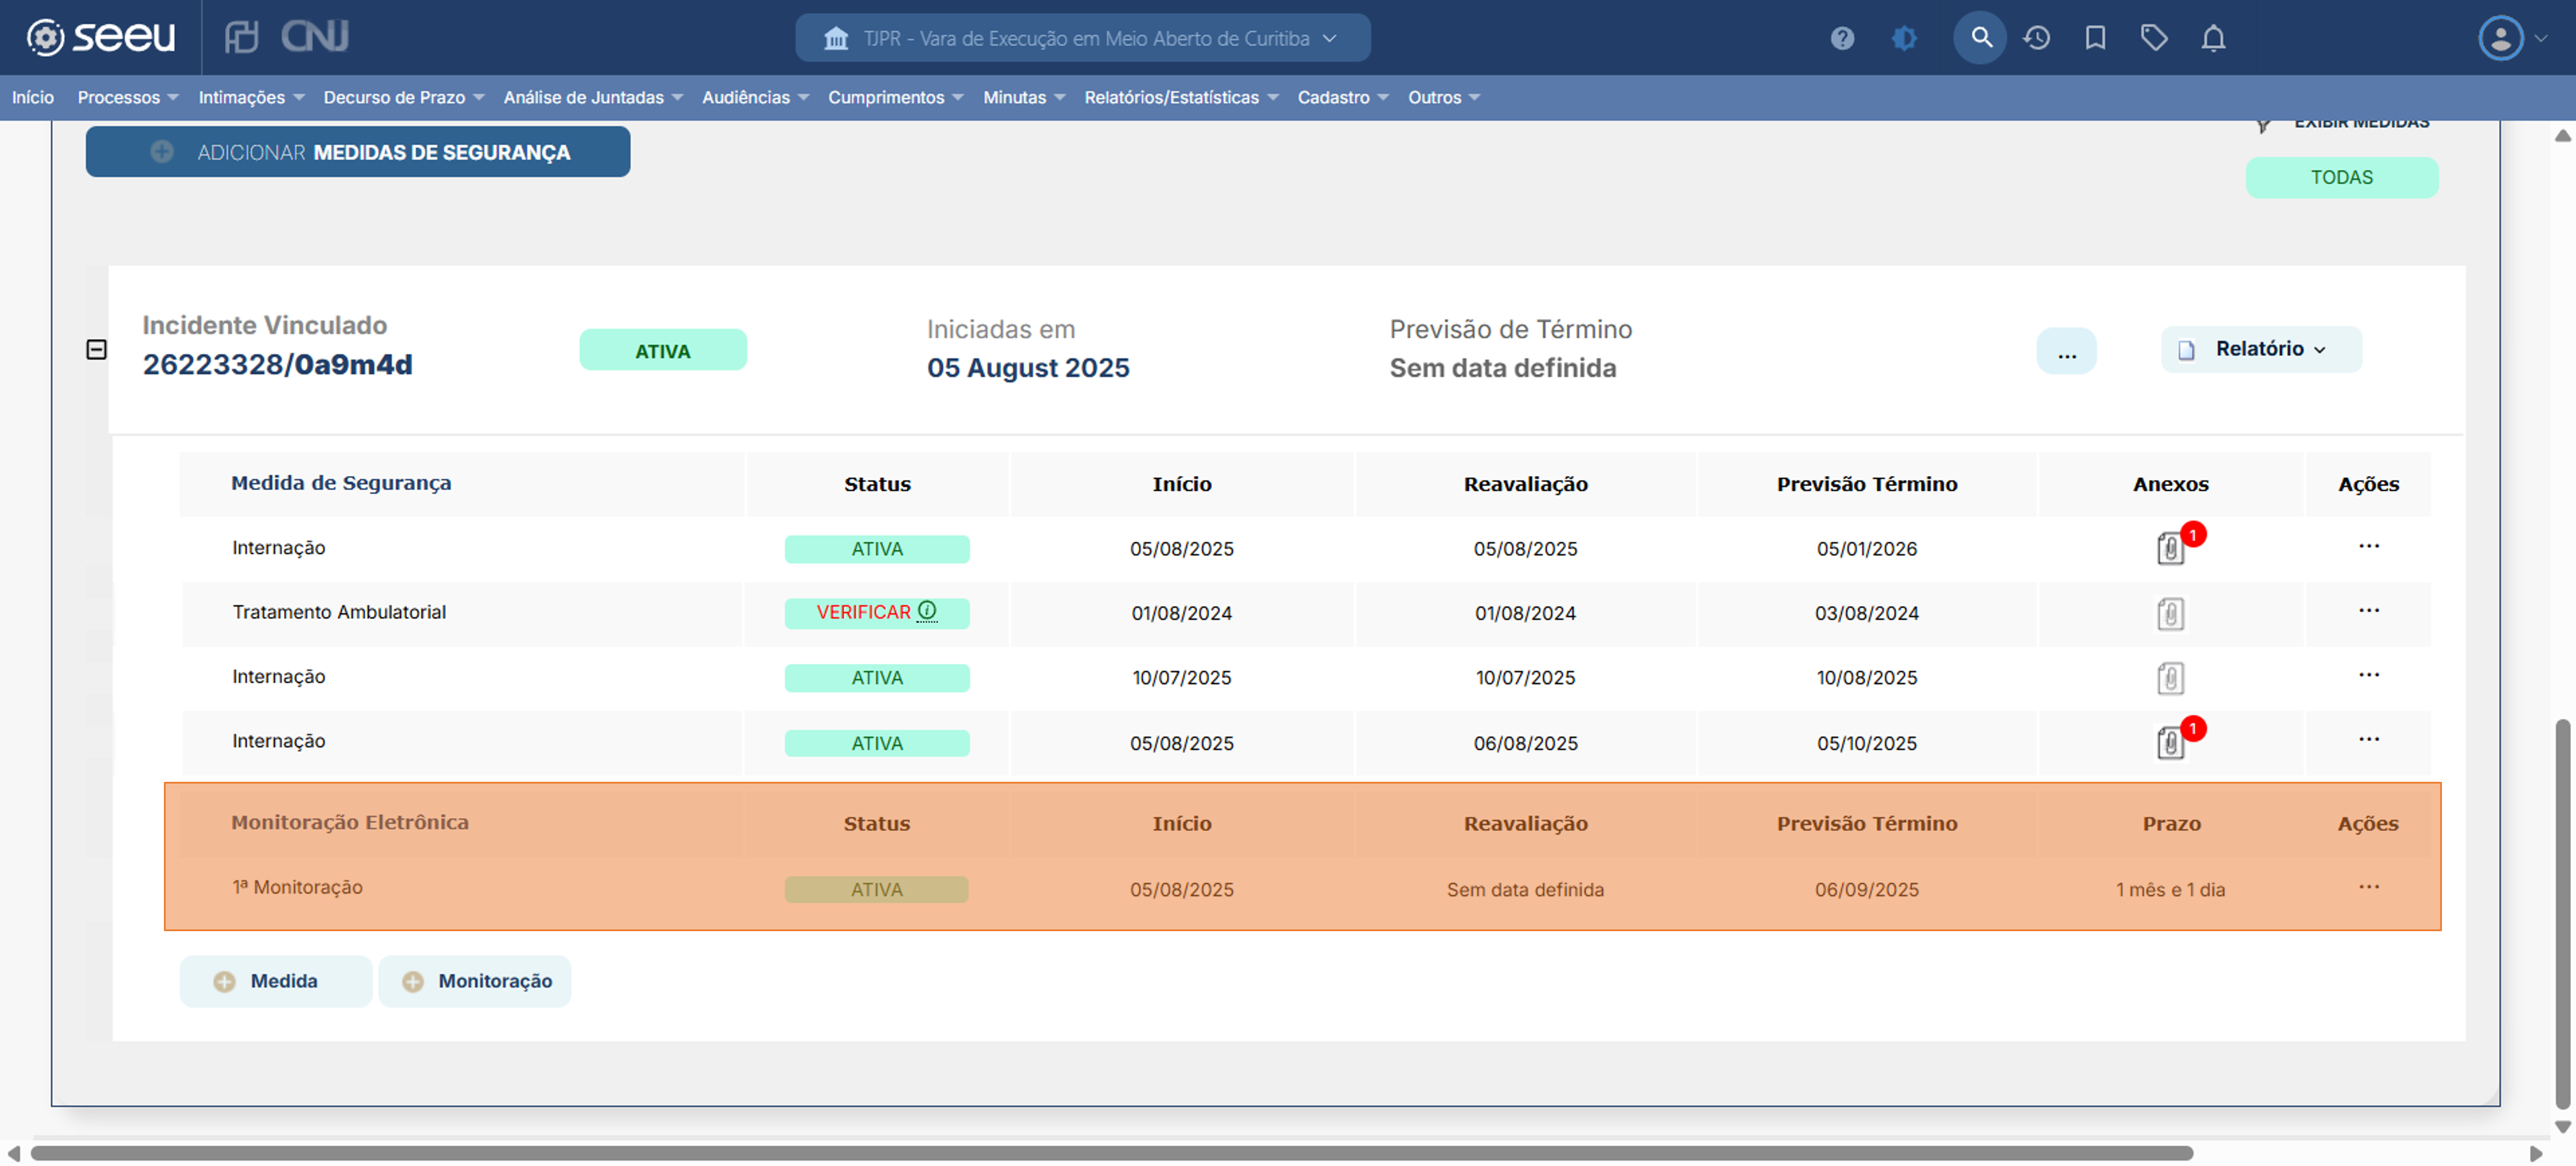Open attachments for Internação 10/08/2025 row
Viewport: 2576px width, 1166px height.
tap(2170, 678)
